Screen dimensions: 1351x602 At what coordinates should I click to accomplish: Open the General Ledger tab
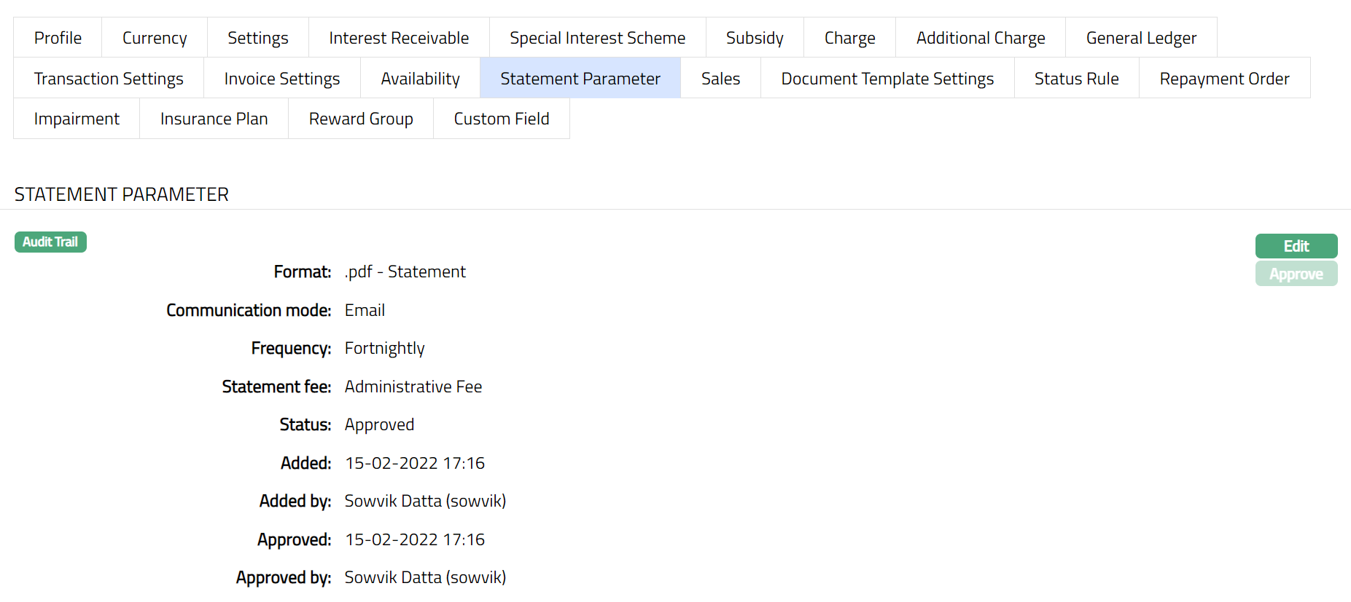[x=1141, y=38]
